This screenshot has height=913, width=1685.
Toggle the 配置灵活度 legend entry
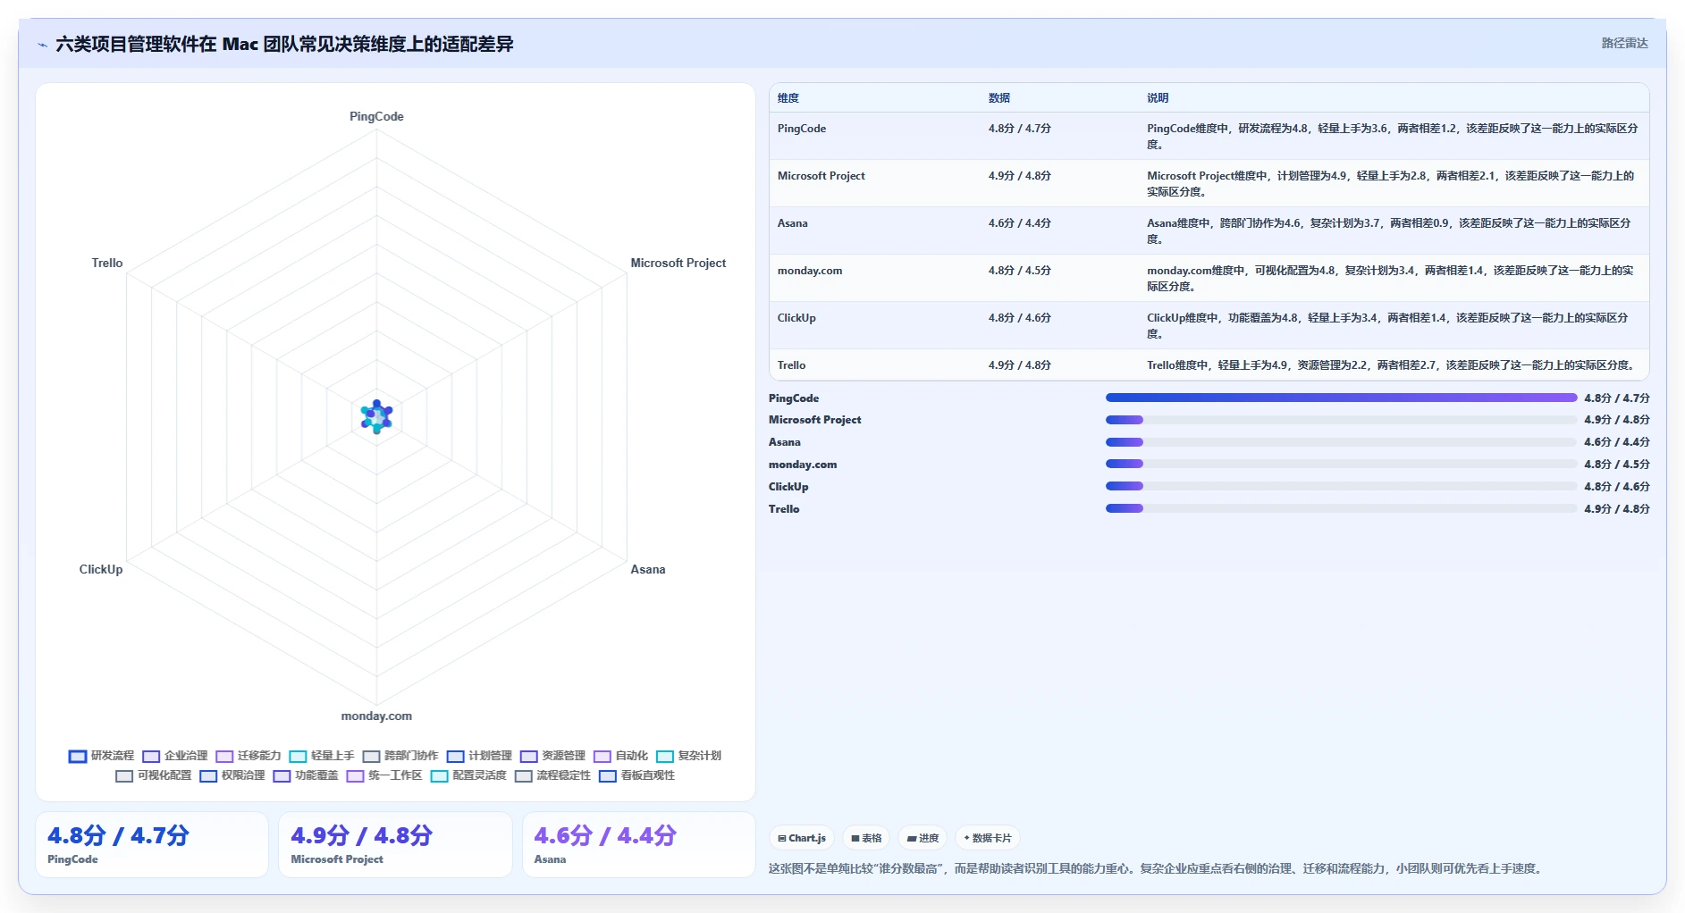(468, 775)
